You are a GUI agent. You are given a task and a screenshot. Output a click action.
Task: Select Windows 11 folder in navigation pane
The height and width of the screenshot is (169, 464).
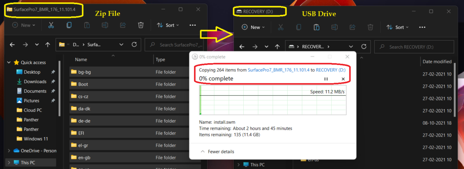[x=32, y=139]
